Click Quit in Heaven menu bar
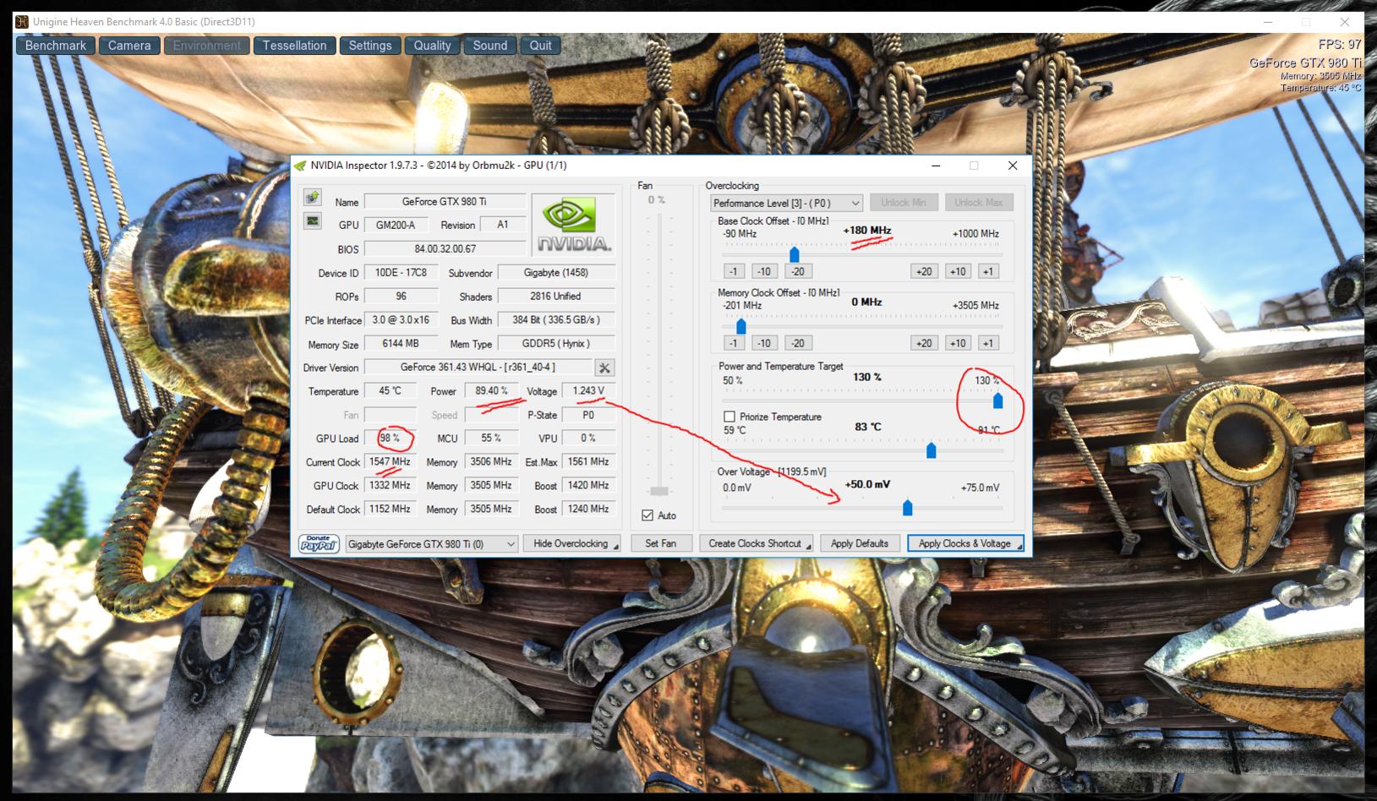The image size is (1377, 801). tap(541, 46)
